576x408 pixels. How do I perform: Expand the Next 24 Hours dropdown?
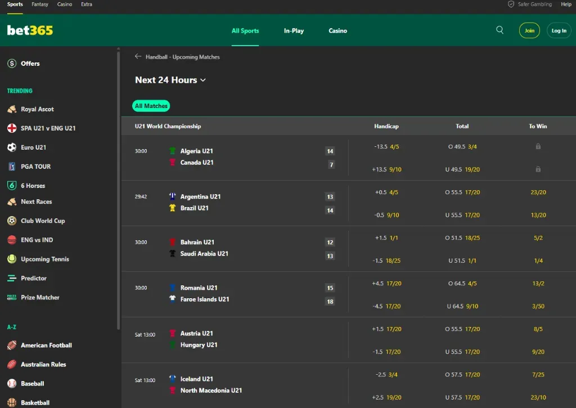tap(170, 80)
